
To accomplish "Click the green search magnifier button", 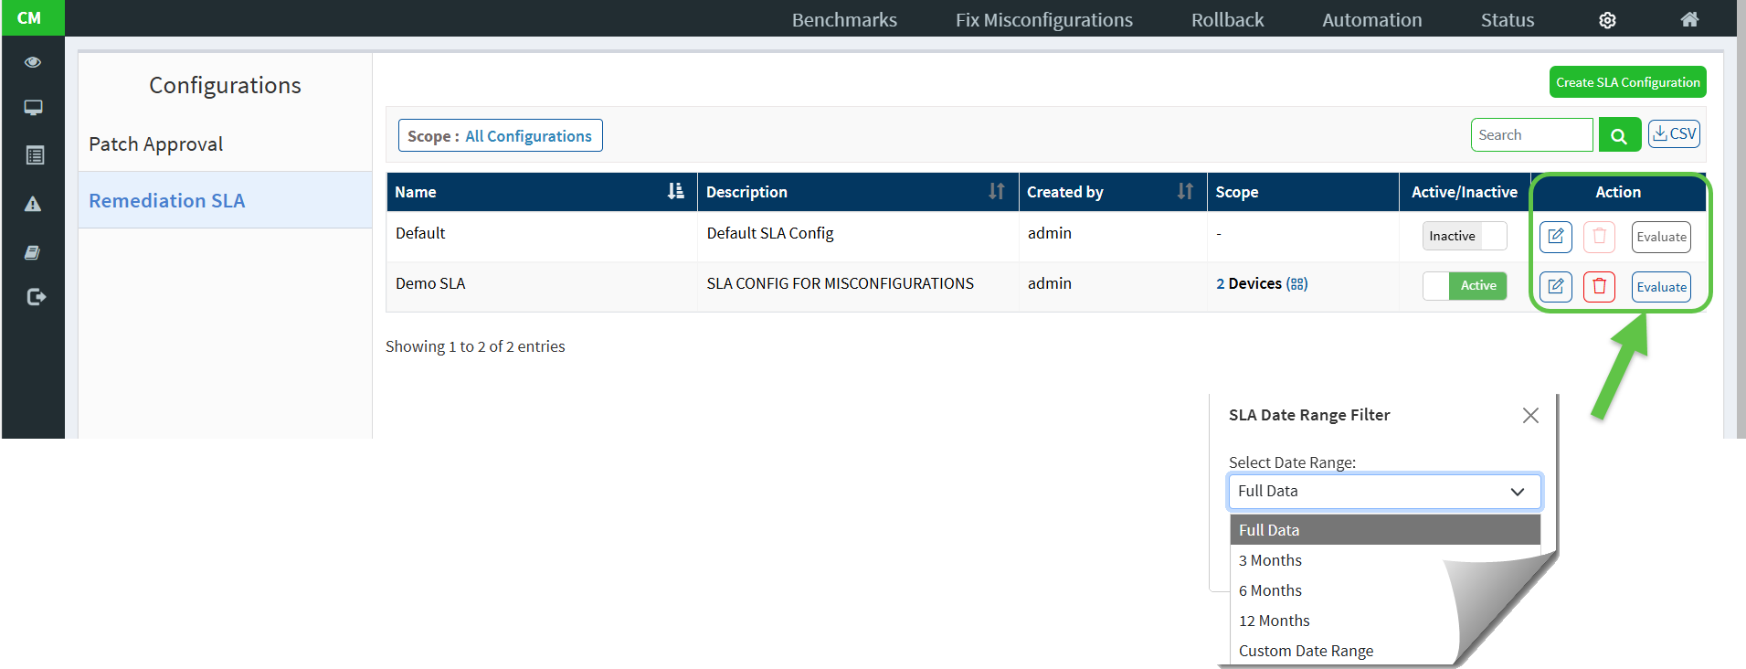I will click(x=1619, y=135).
